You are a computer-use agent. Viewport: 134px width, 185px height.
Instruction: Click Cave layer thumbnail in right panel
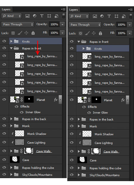click(82, 160)
